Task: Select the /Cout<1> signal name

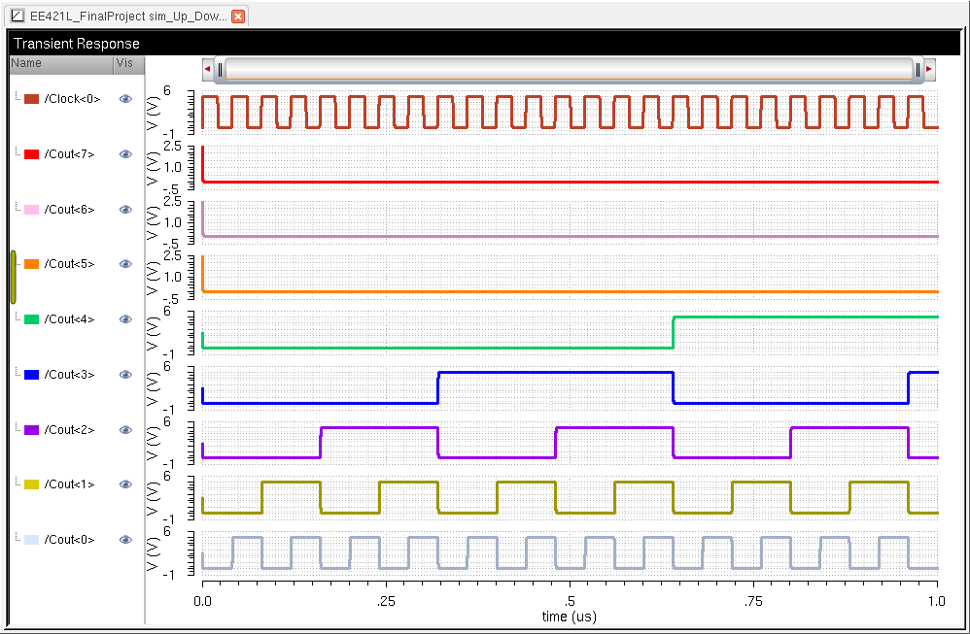Action: click(69, 484)
